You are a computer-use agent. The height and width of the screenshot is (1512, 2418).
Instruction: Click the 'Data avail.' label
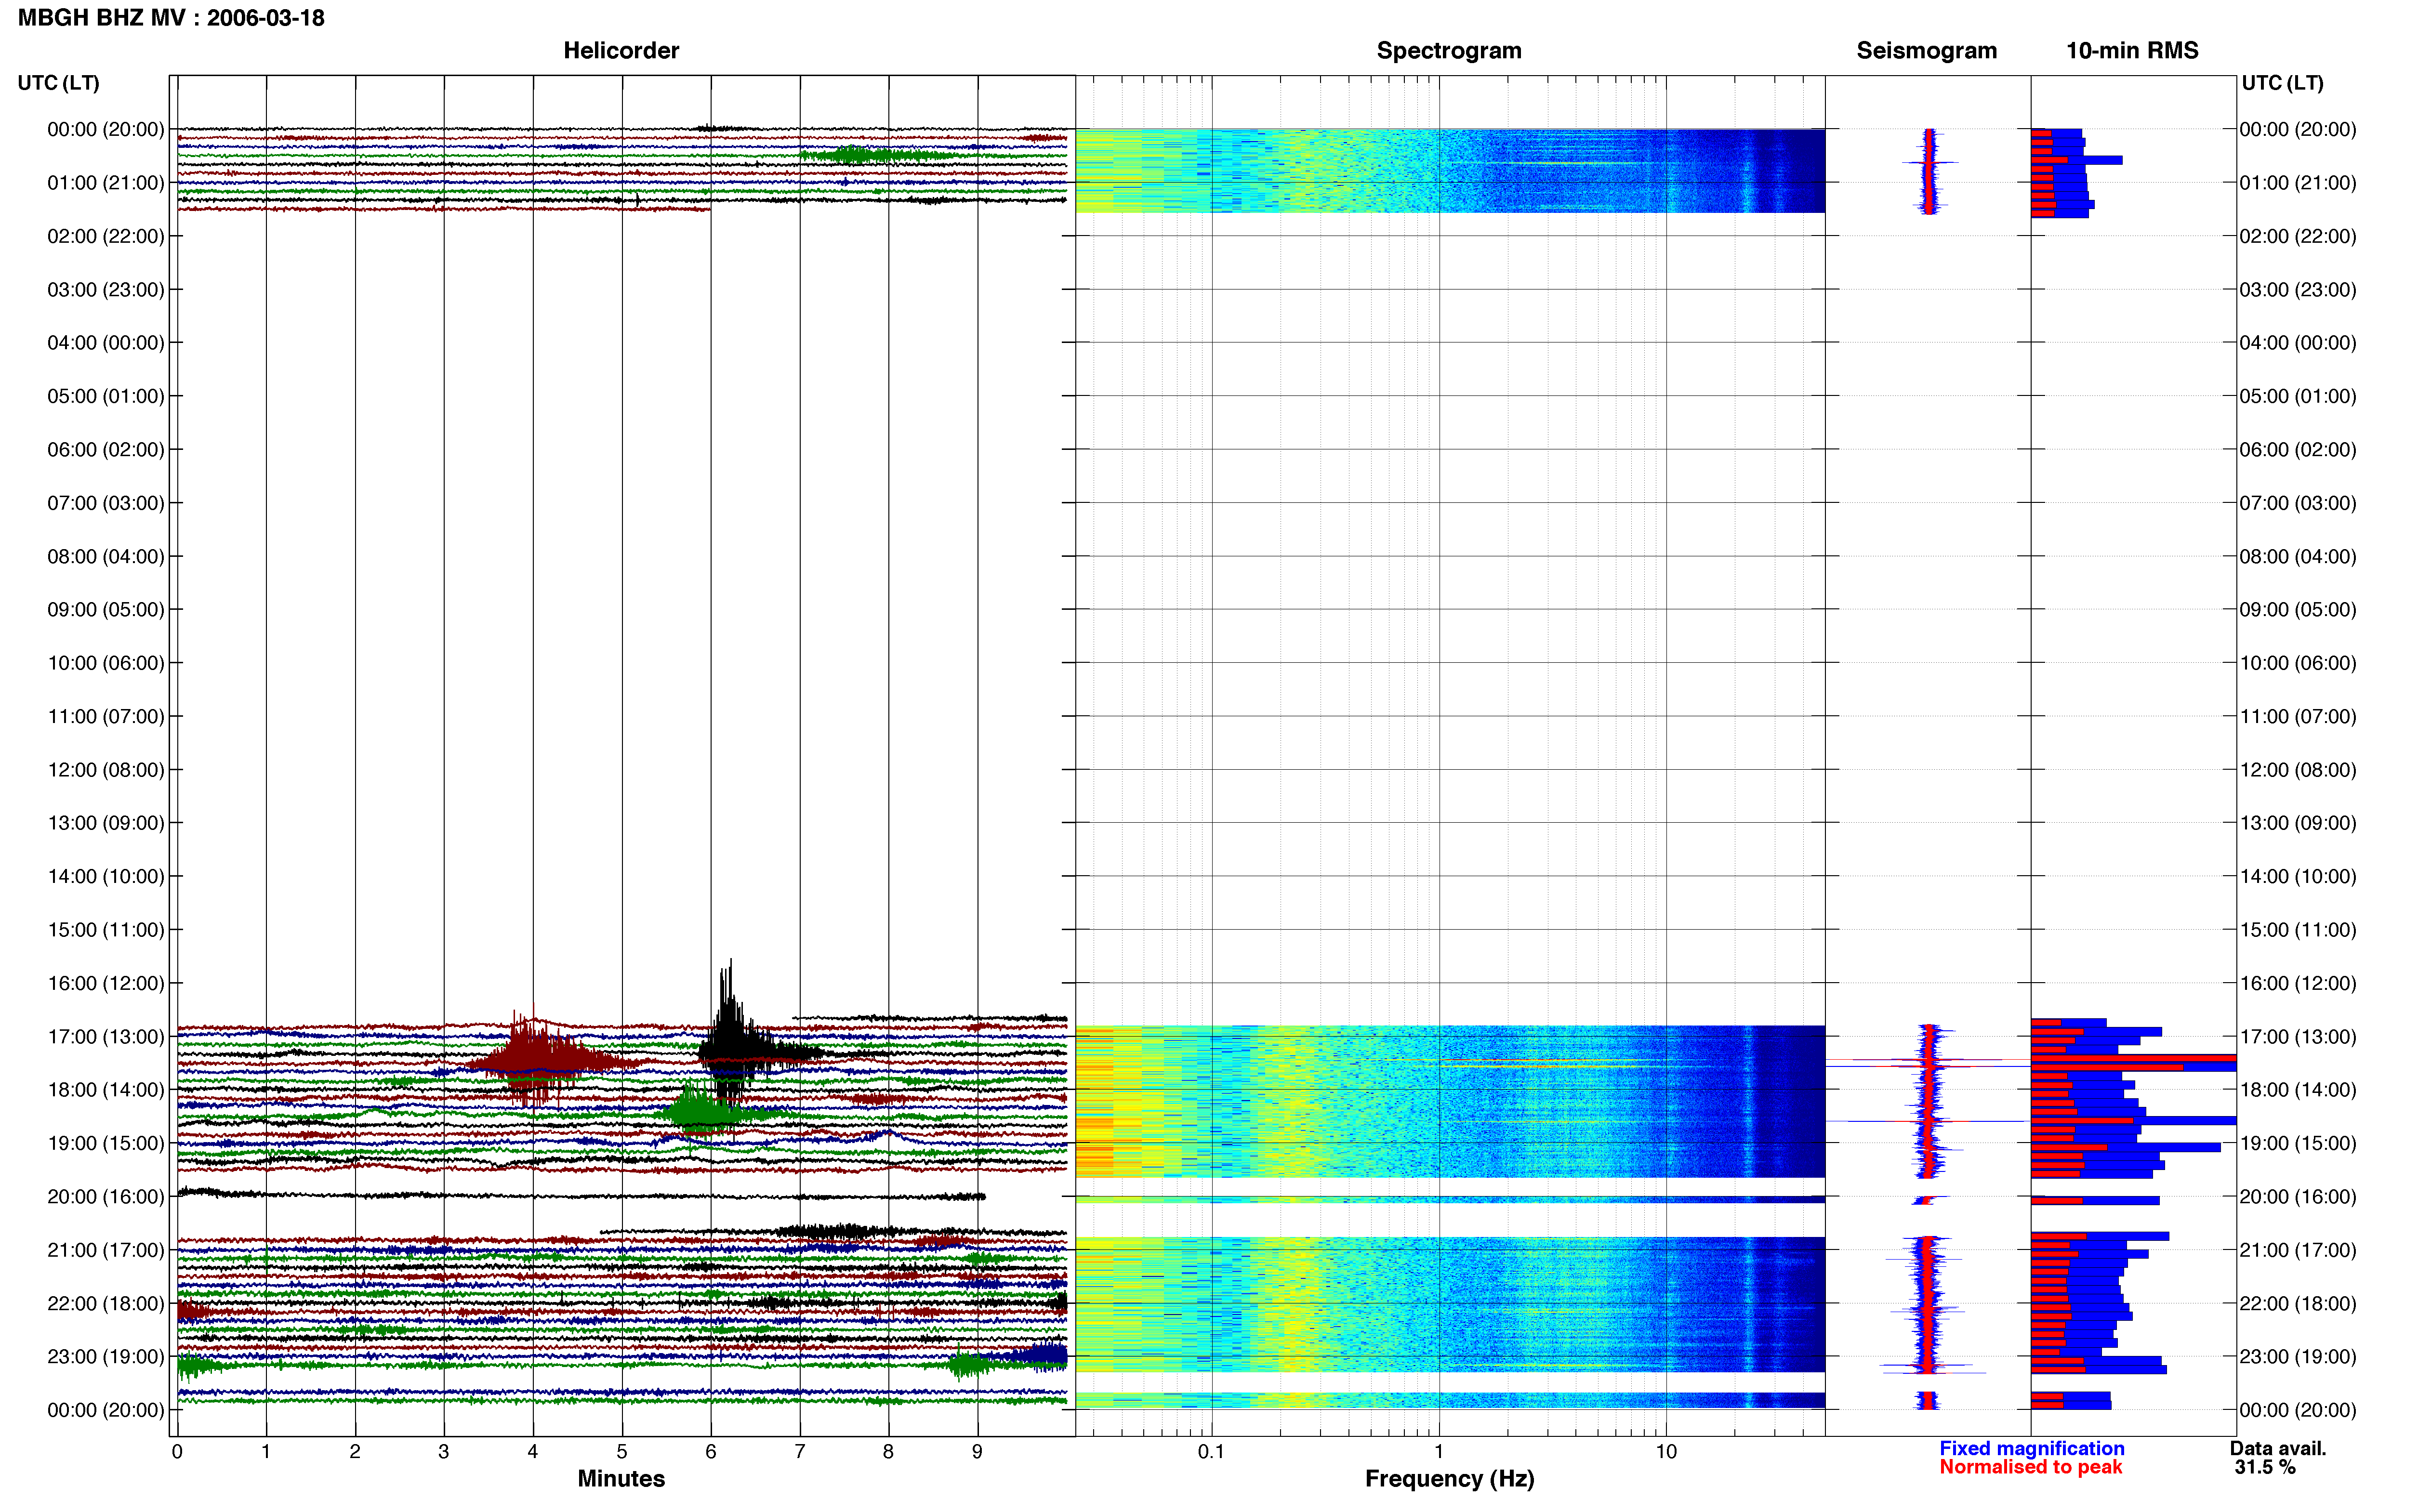(2278, 1448)
